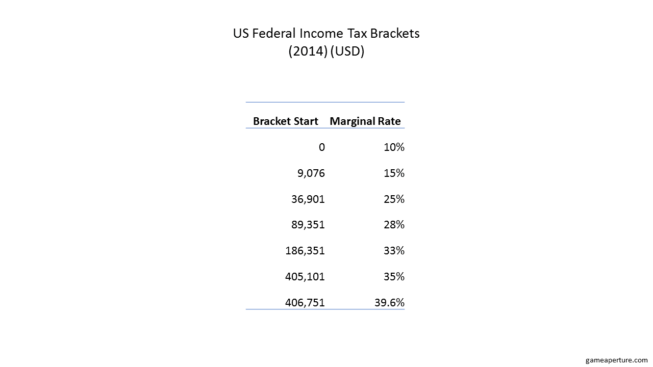Click the gameaperture.com watermark link

[616, 360]
